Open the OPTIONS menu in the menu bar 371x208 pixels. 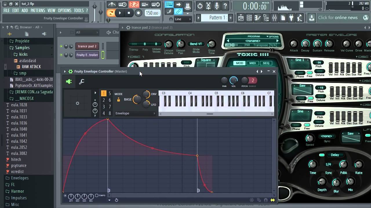64,10
